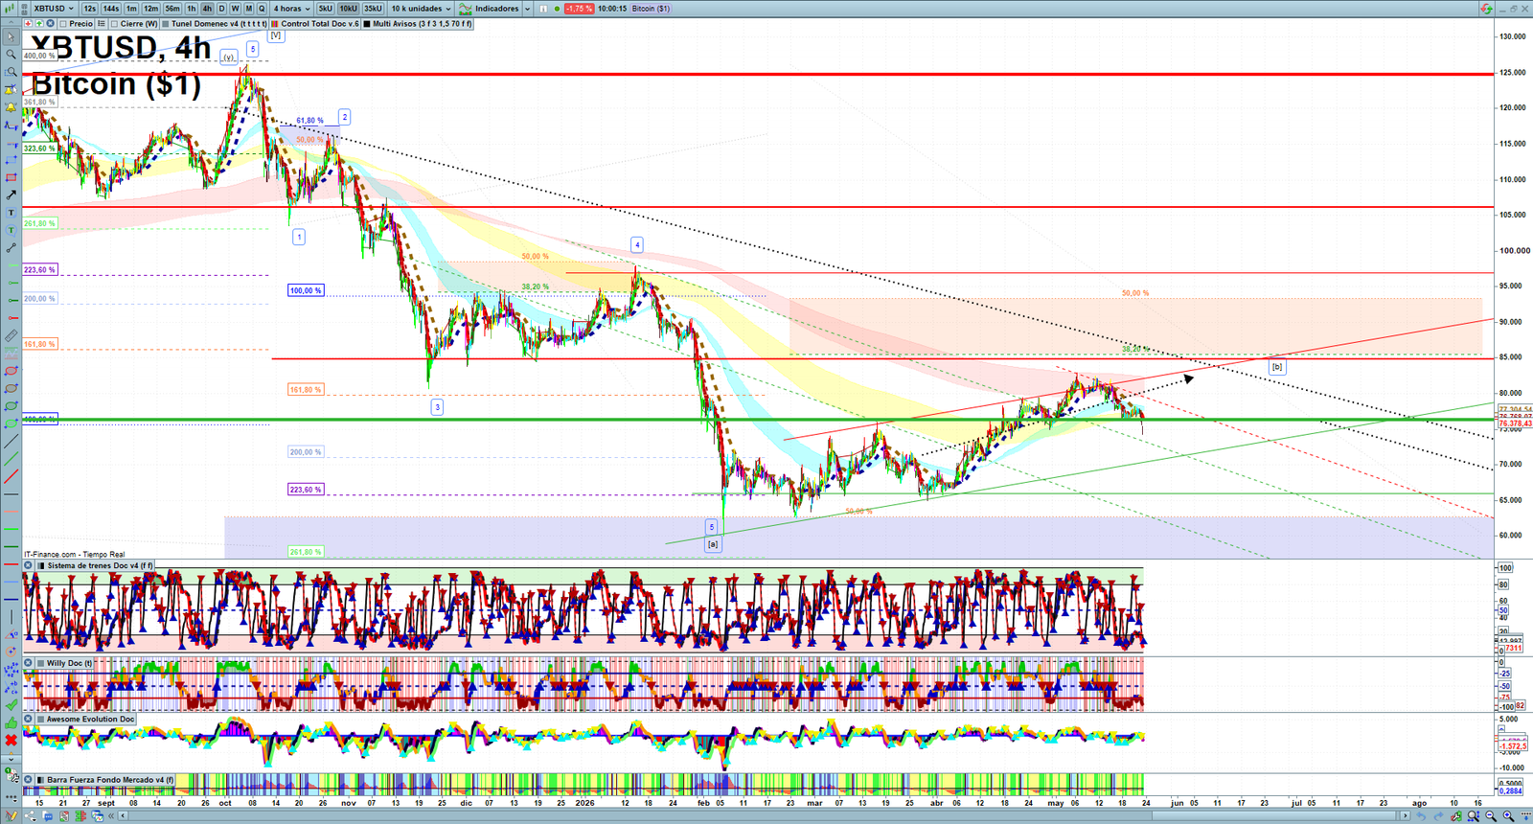Select the zoom-area rectangle tool
The image size is (1533, 824).
[11, 72]
